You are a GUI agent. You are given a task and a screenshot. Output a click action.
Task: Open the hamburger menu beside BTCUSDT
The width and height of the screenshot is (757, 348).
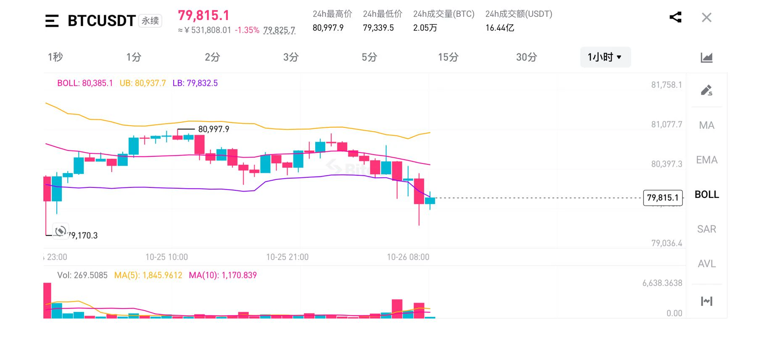click(x=52, y=21)
